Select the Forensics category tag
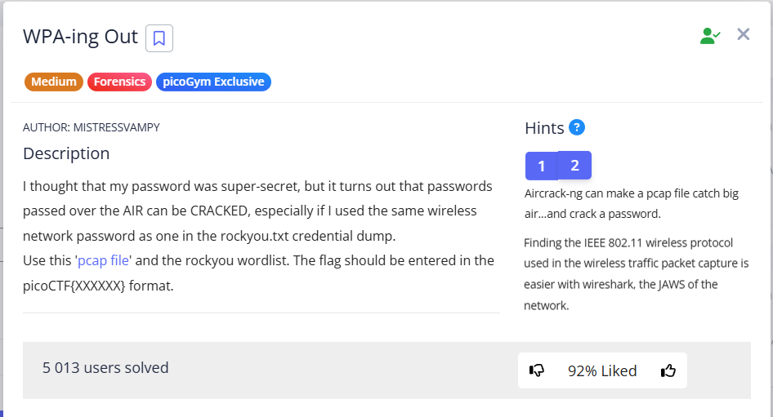Screen dimensions: 773x417 tap(119, 82)
